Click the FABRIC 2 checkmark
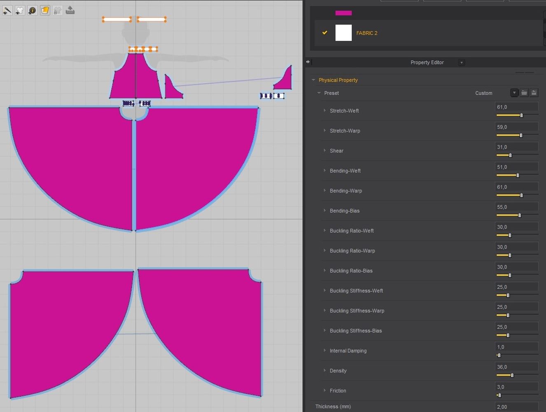Image resolution: width=546 pixels, height=412 pixels. tap(325, 33)
